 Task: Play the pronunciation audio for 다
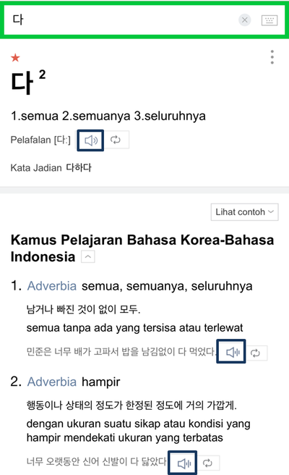click(x=91, y=140)
